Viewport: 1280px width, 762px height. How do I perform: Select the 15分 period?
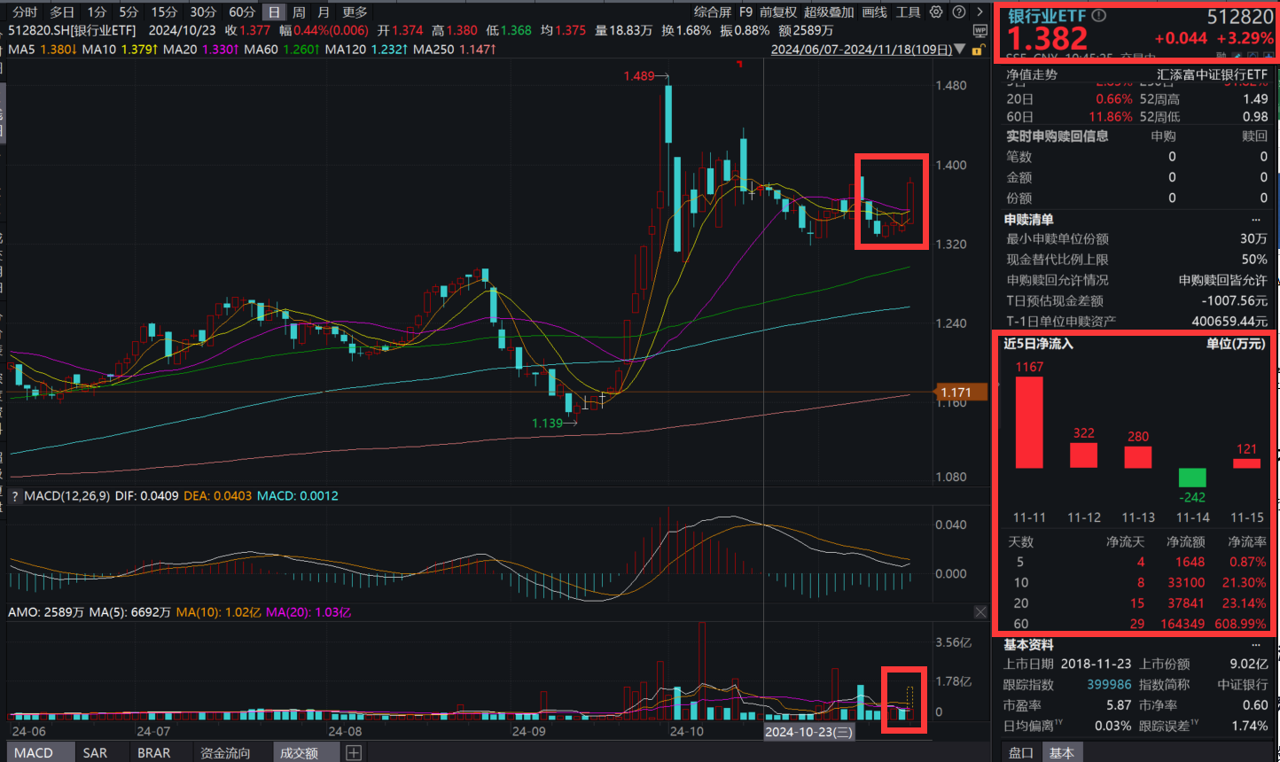[x=164, y=12]
